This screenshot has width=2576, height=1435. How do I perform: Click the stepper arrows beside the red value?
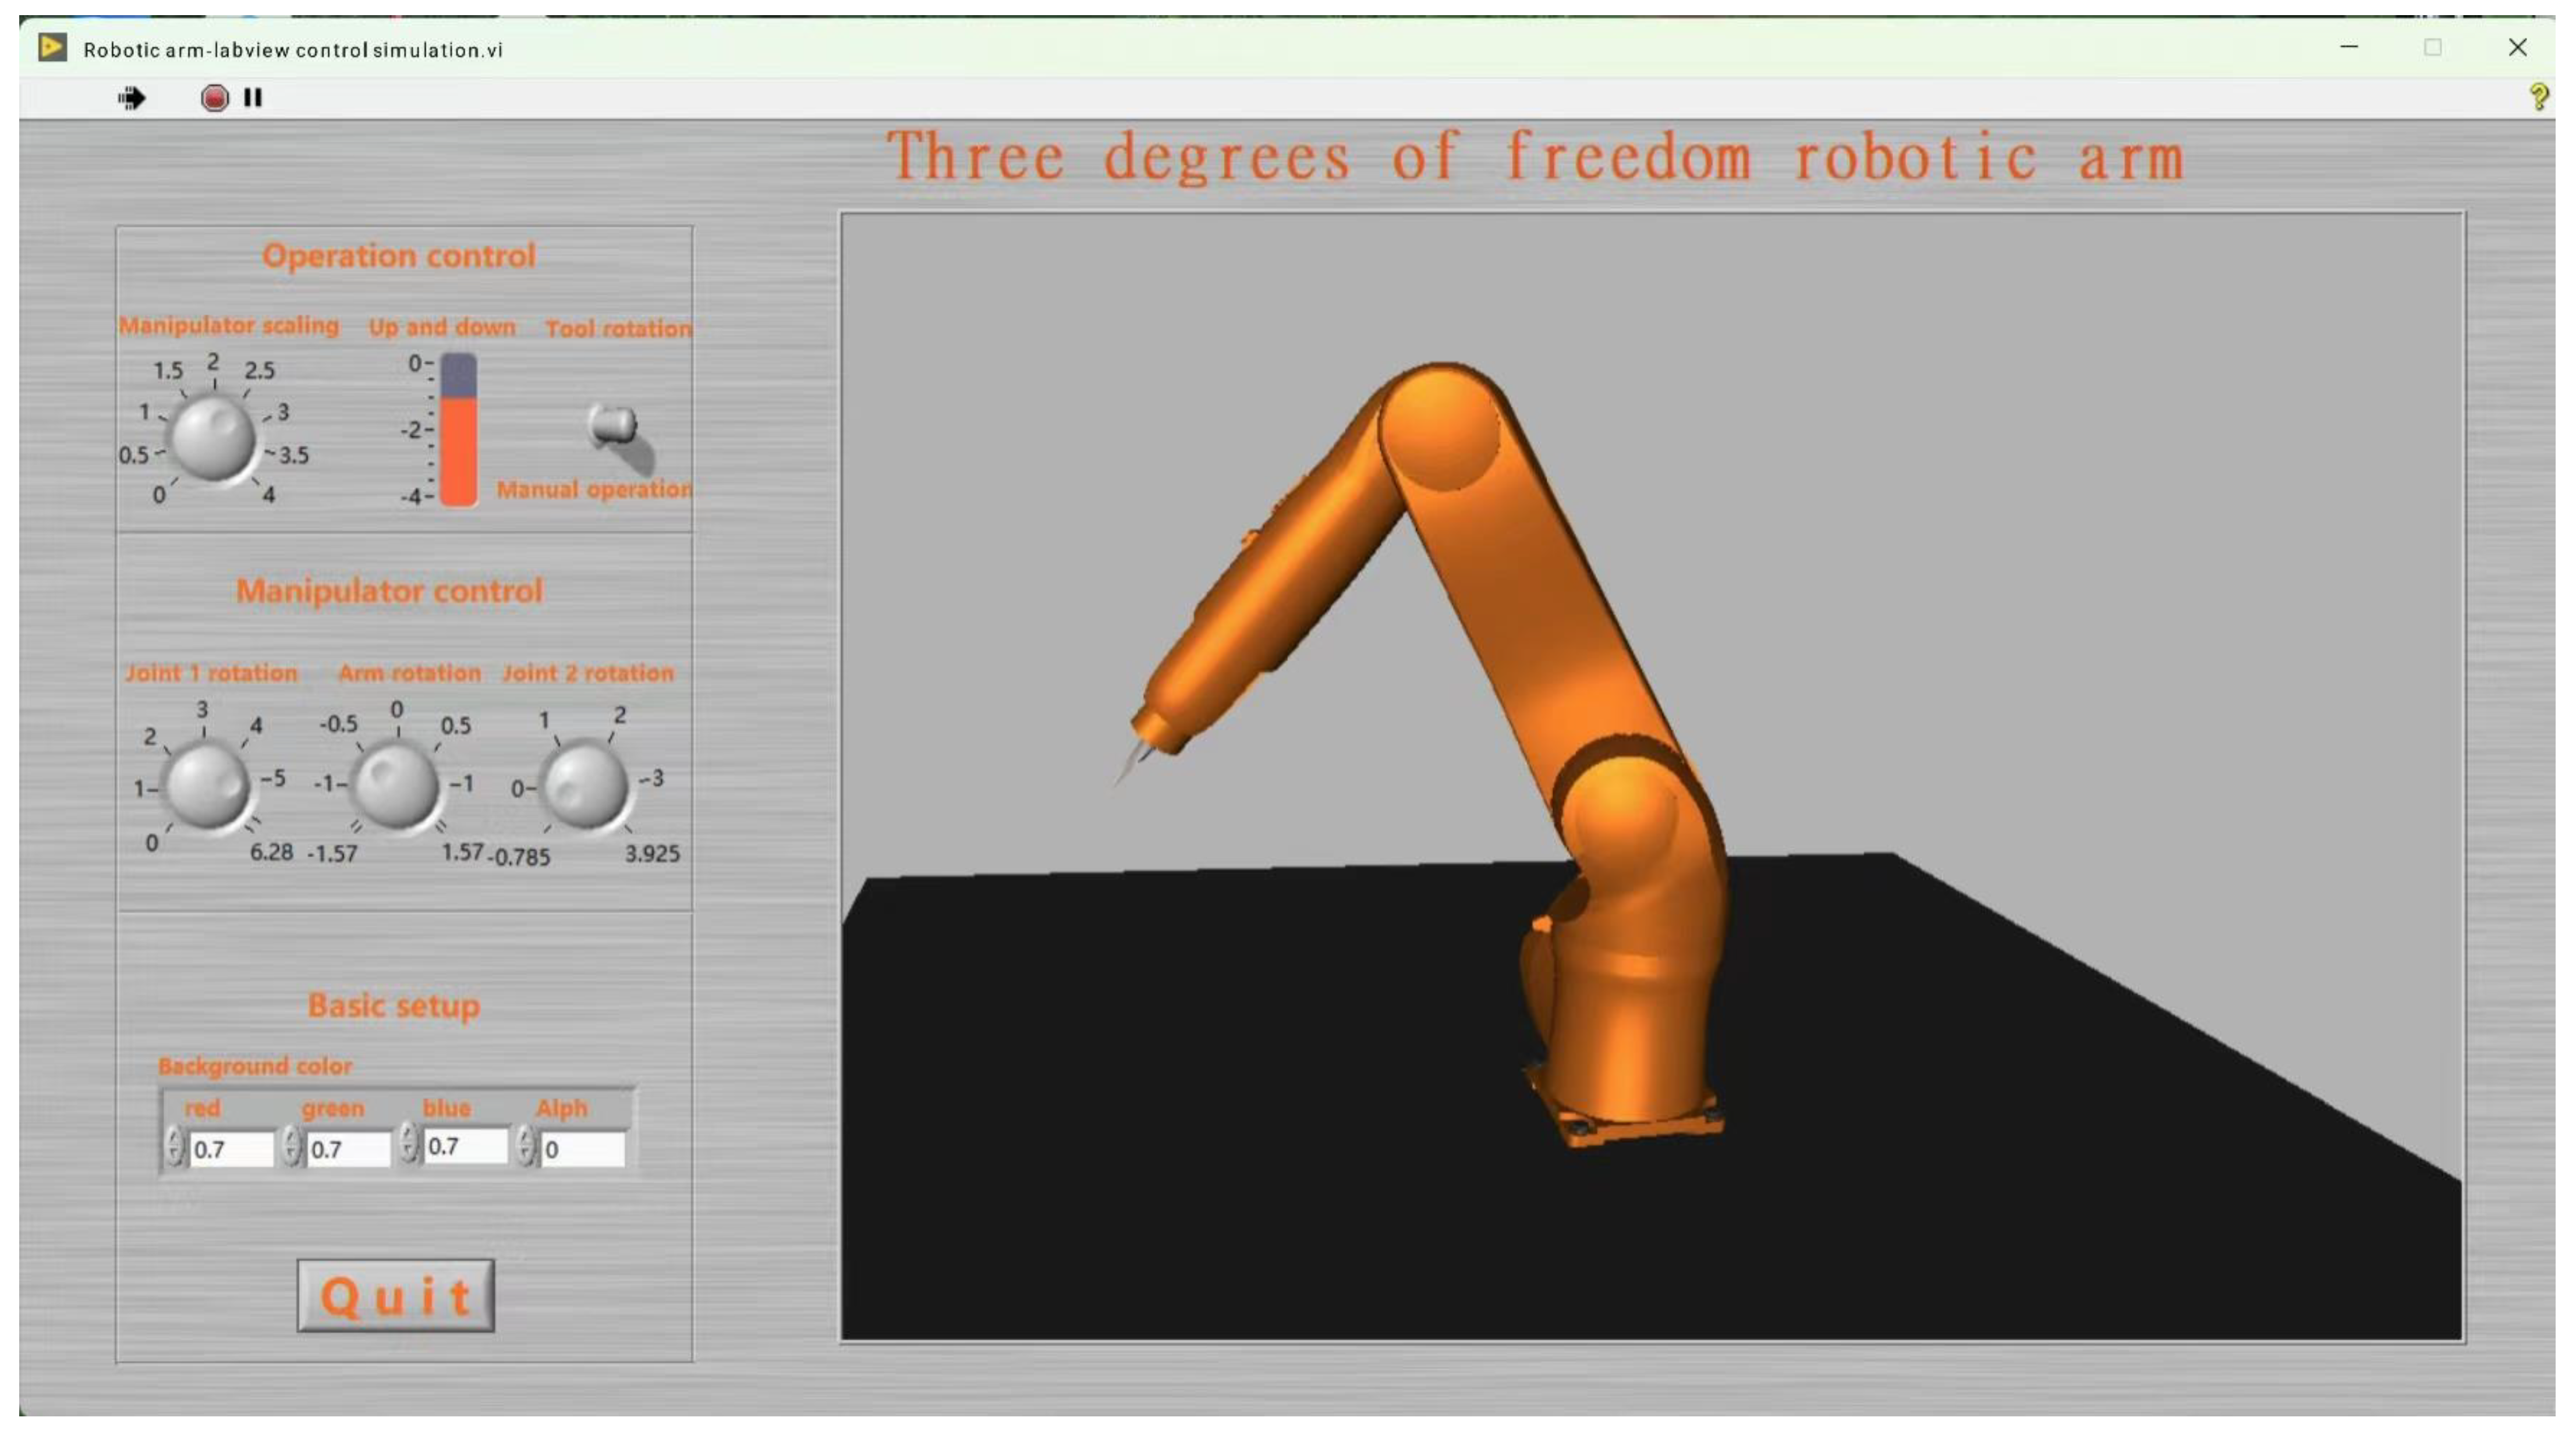[x=174, y=1147]
